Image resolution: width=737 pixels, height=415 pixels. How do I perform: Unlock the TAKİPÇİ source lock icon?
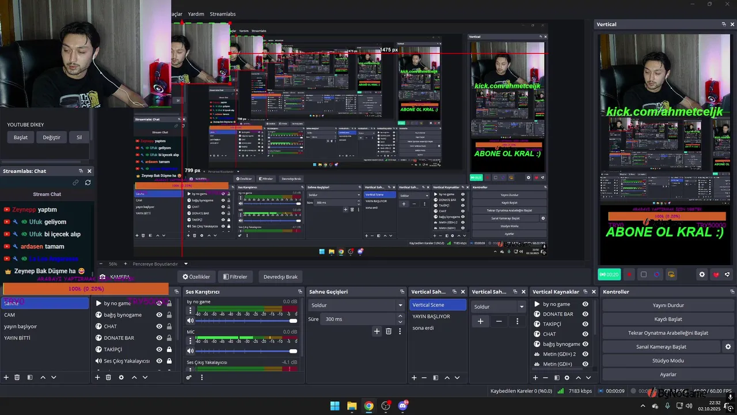click(x=169, y=349)
